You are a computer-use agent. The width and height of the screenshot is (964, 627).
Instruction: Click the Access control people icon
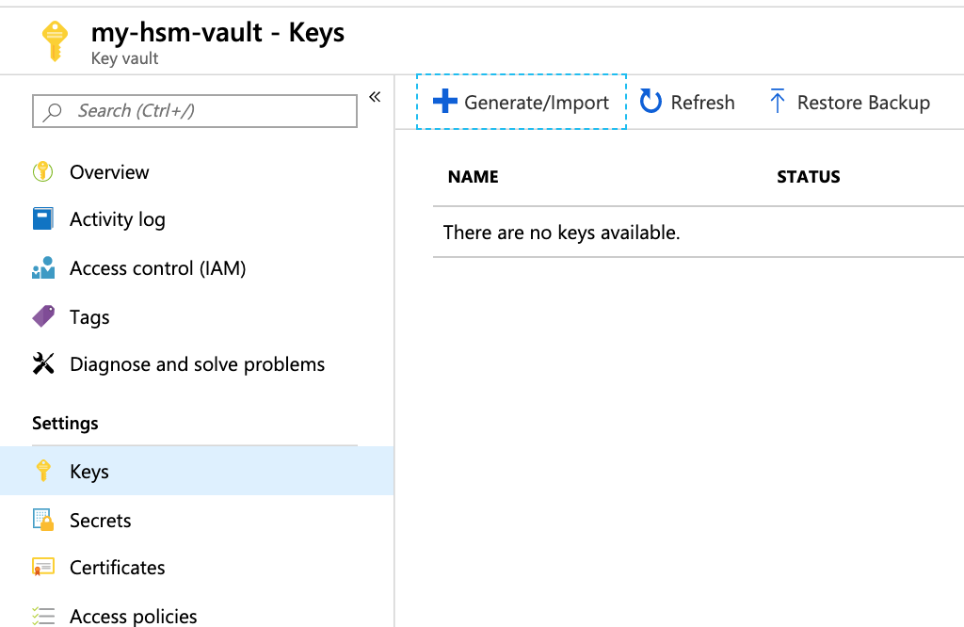[43, 268]
